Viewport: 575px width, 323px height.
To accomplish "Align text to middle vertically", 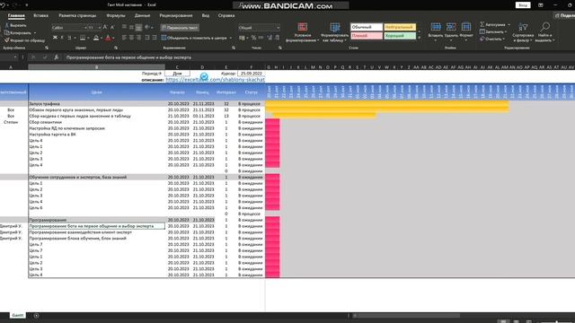I will [x=131, y=28].
